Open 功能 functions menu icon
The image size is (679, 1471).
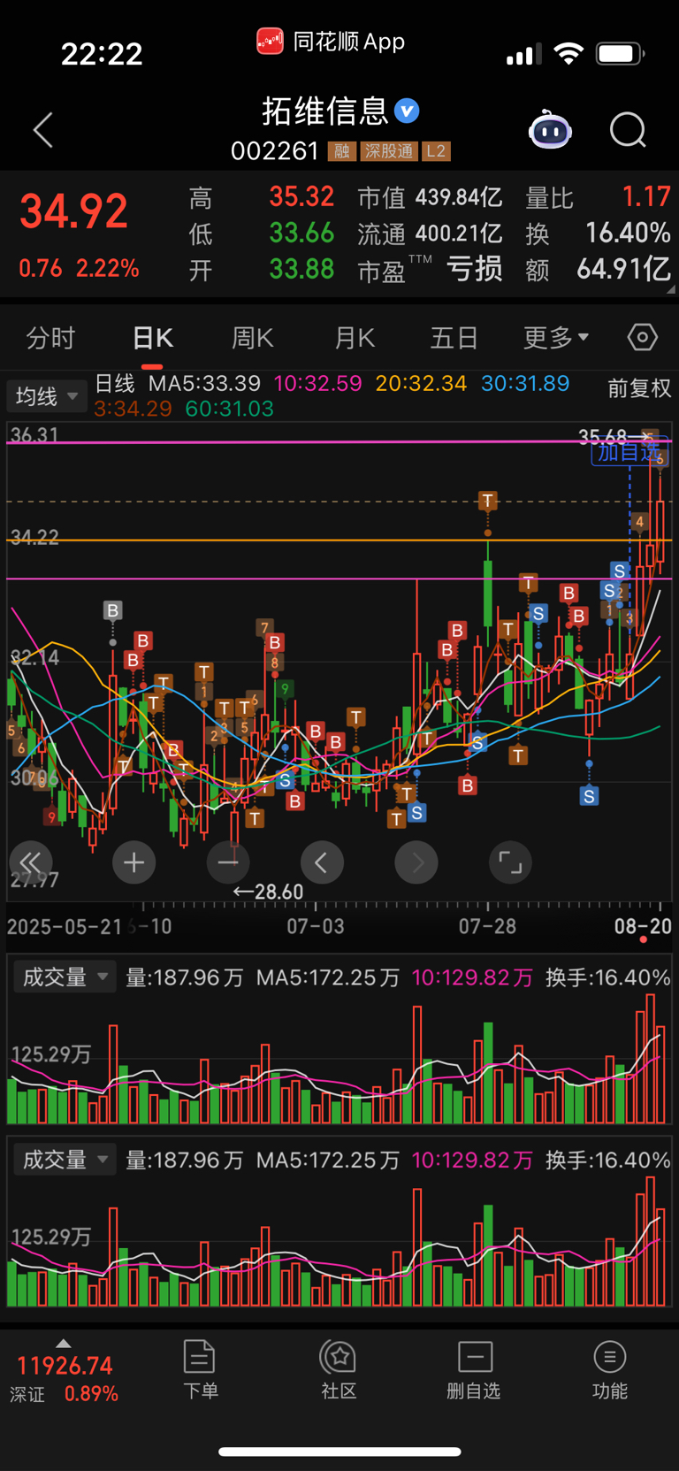coord(610,1370)
